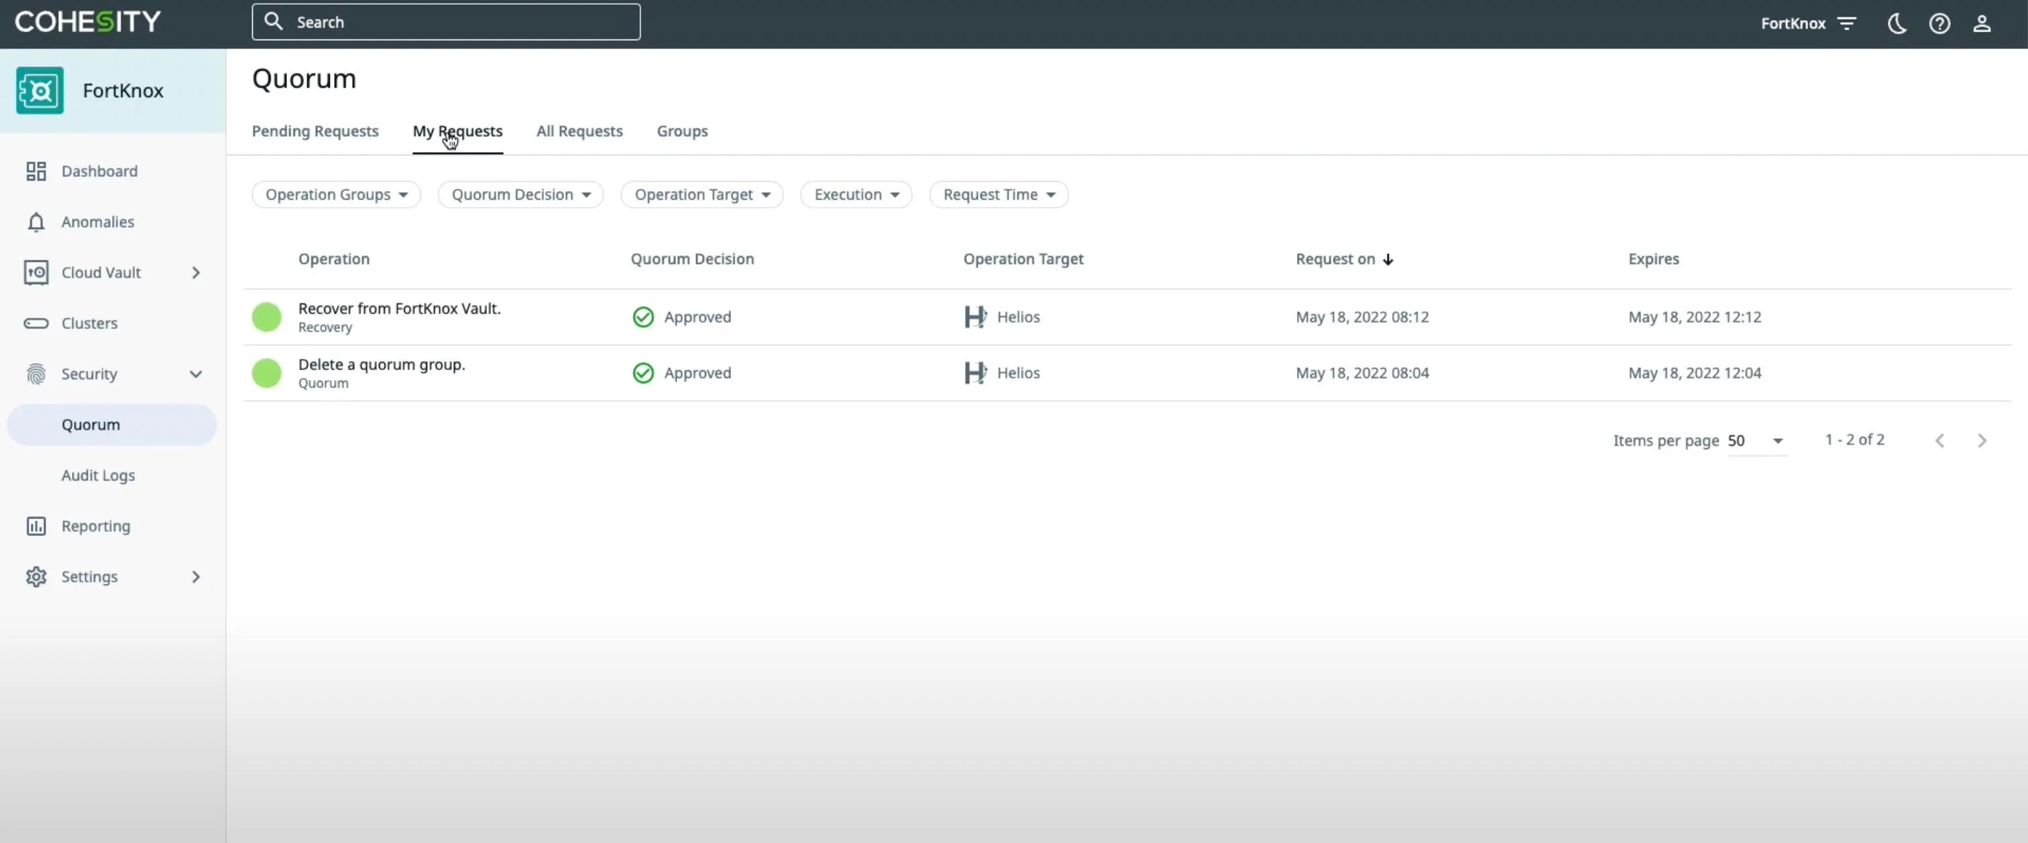Switch to the All Requests tab
The image size is (2028, 843).
pyautogui.click(x=579, y=131)
